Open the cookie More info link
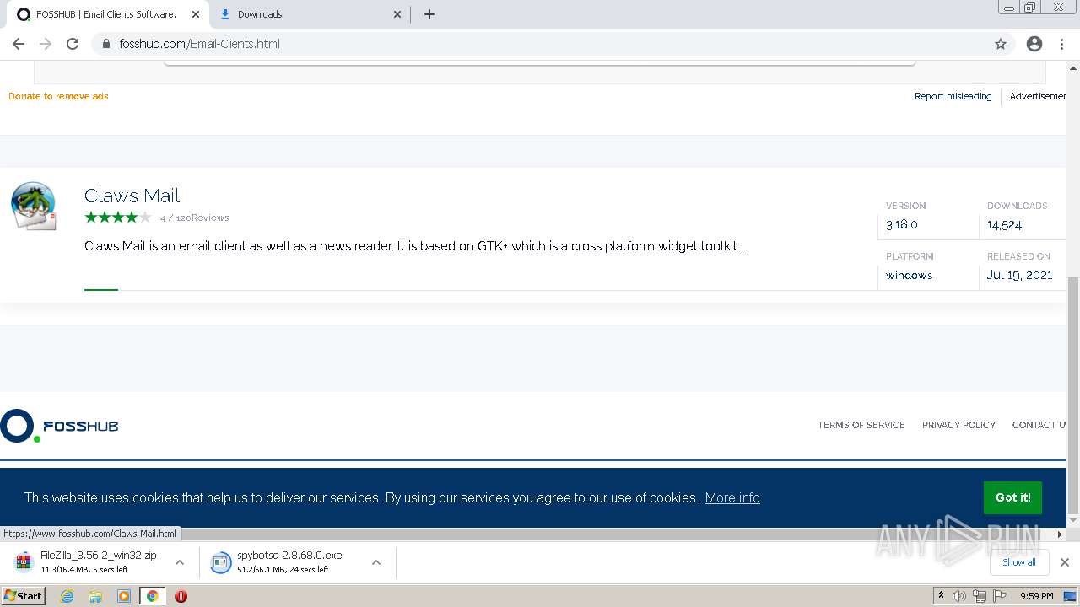 click(x=732, y=497)
